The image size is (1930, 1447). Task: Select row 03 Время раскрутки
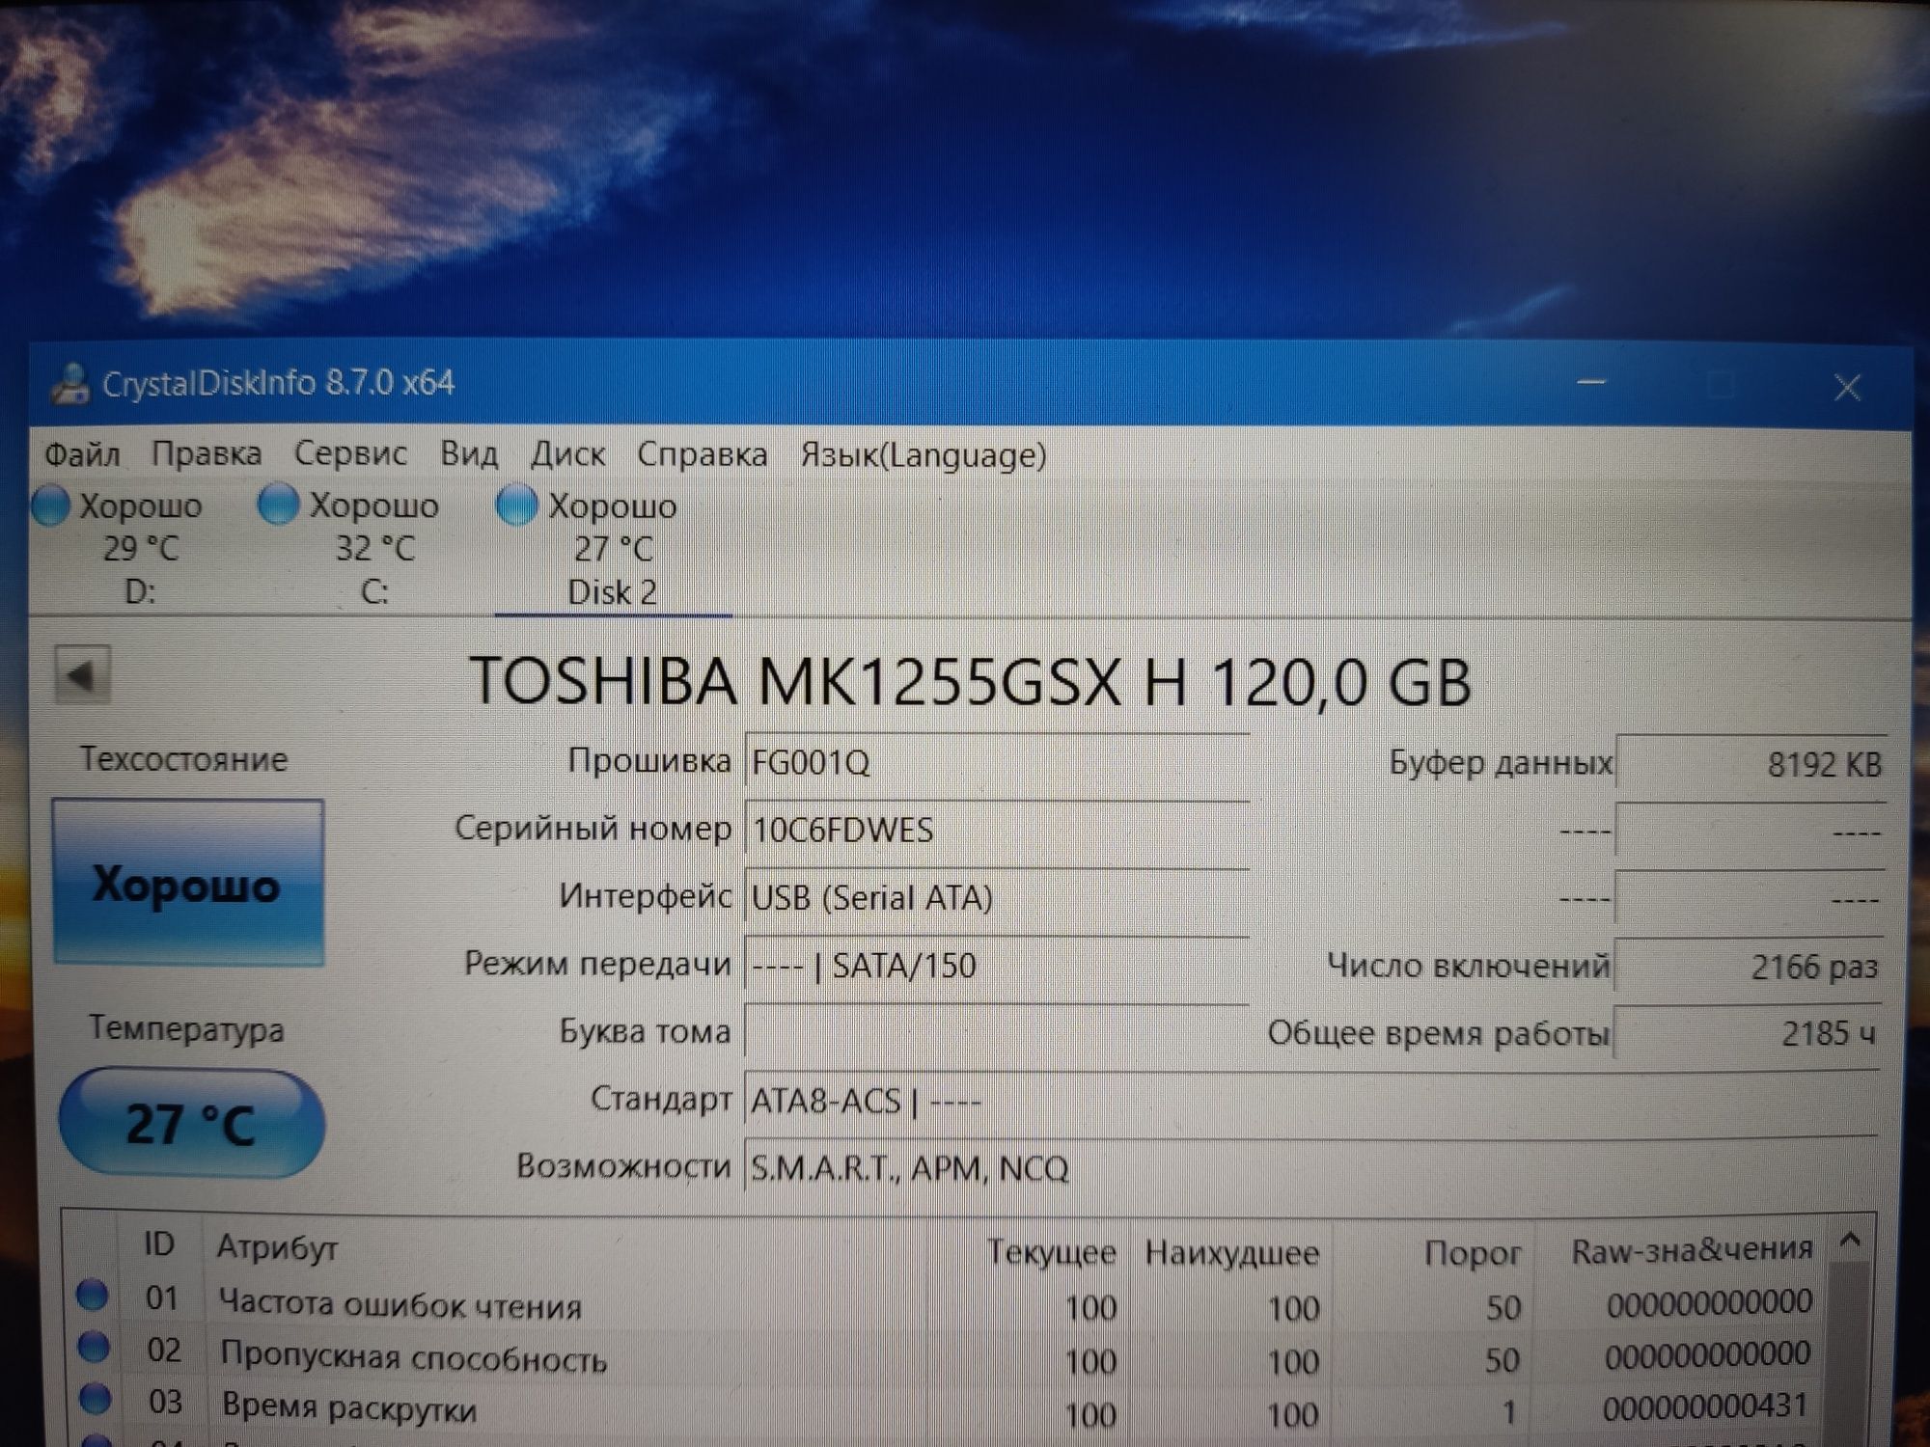pos(946,1407)
